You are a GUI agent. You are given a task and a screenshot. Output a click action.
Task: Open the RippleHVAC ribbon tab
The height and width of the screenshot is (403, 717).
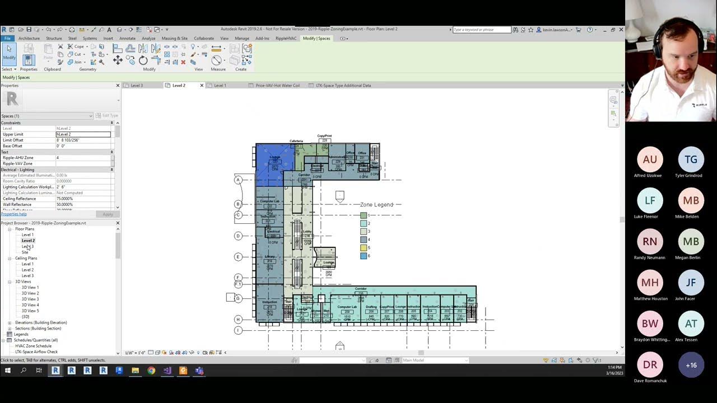click(286, 39)
